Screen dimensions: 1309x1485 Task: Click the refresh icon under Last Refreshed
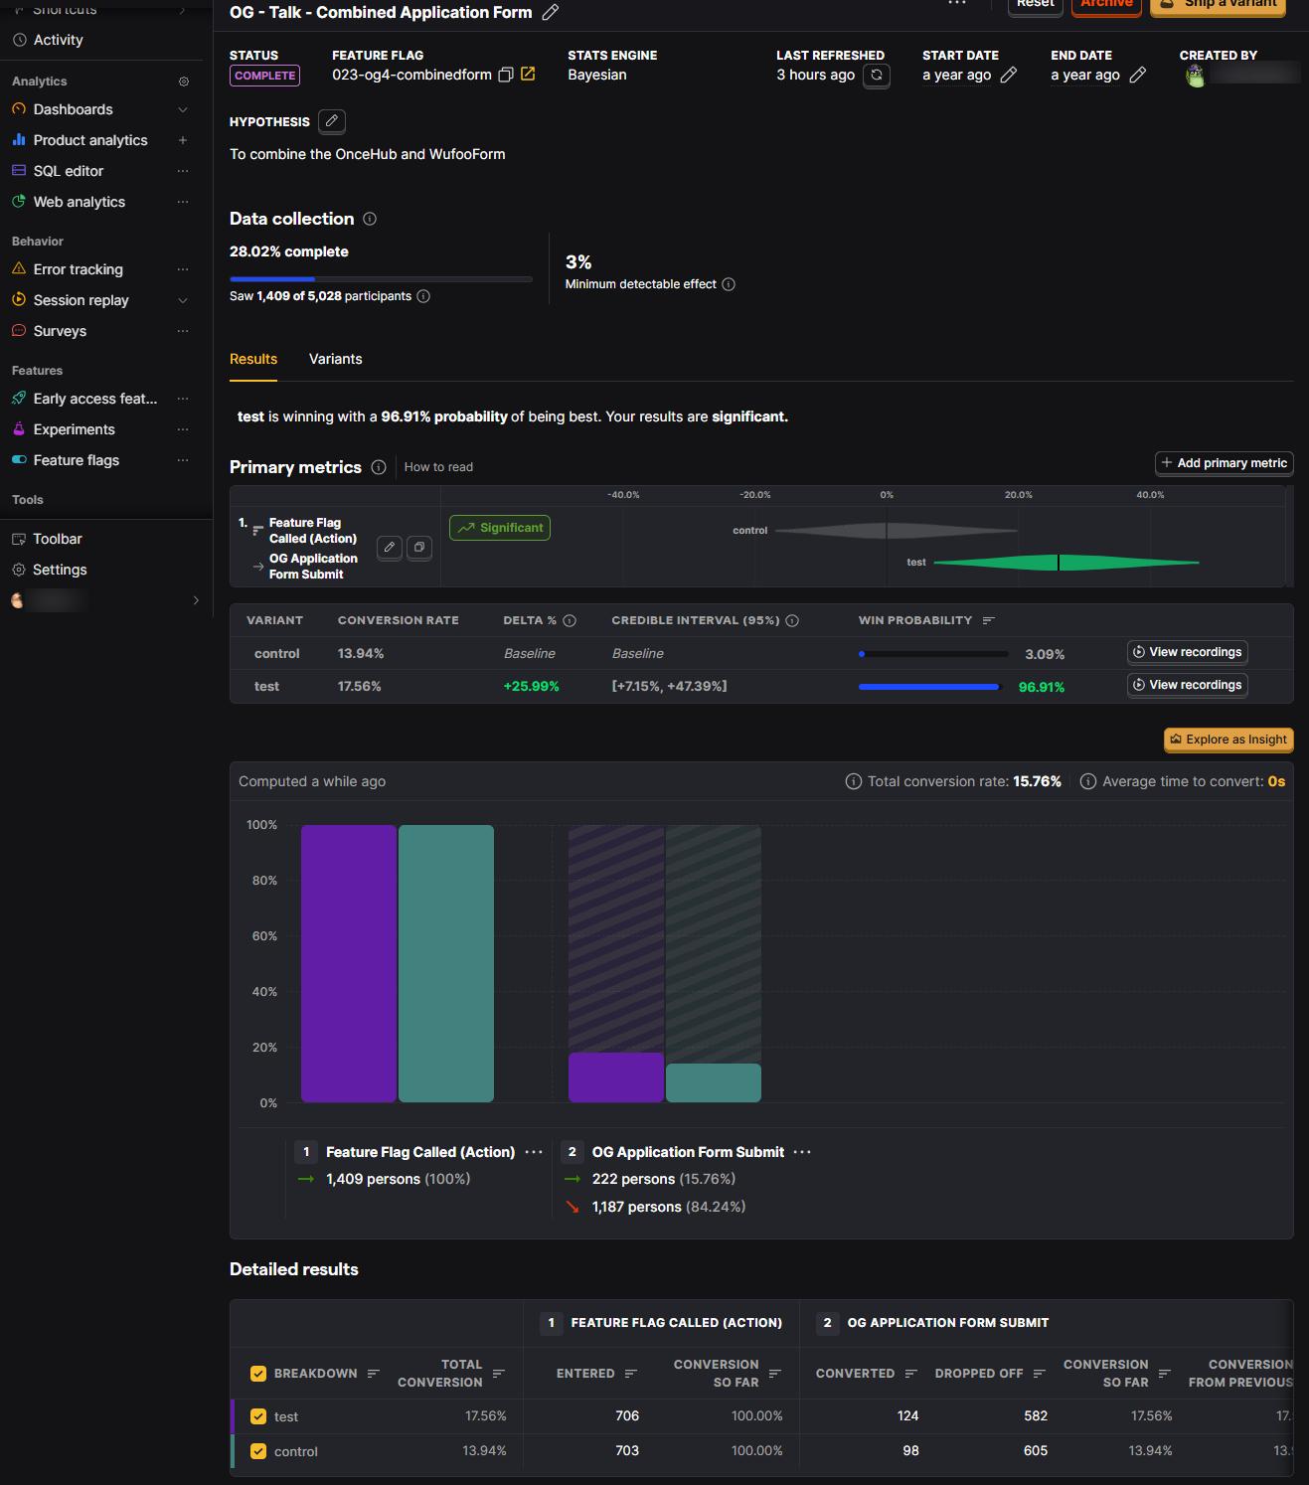point(876,76)
